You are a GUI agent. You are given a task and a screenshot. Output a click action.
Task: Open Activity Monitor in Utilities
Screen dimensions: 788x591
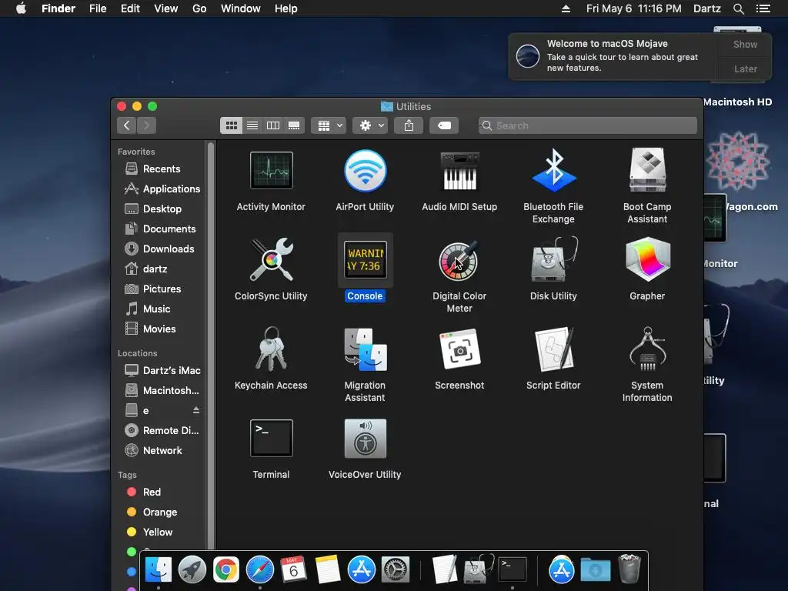272,171
